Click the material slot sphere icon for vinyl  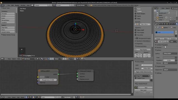[156, 32]
